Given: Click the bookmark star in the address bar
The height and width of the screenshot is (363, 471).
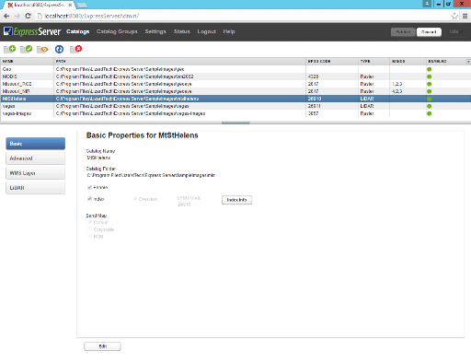Looking at the screenshot, I should (454, 16).
